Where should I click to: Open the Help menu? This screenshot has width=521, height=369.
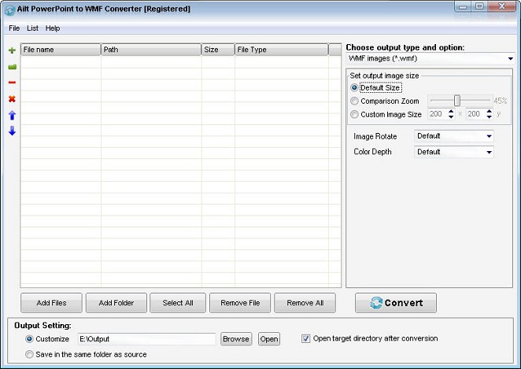point(53,28)
